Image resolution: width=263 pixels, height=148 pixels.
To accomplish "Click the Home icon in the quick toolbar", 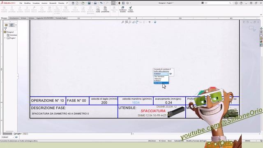I will (73, 3).
